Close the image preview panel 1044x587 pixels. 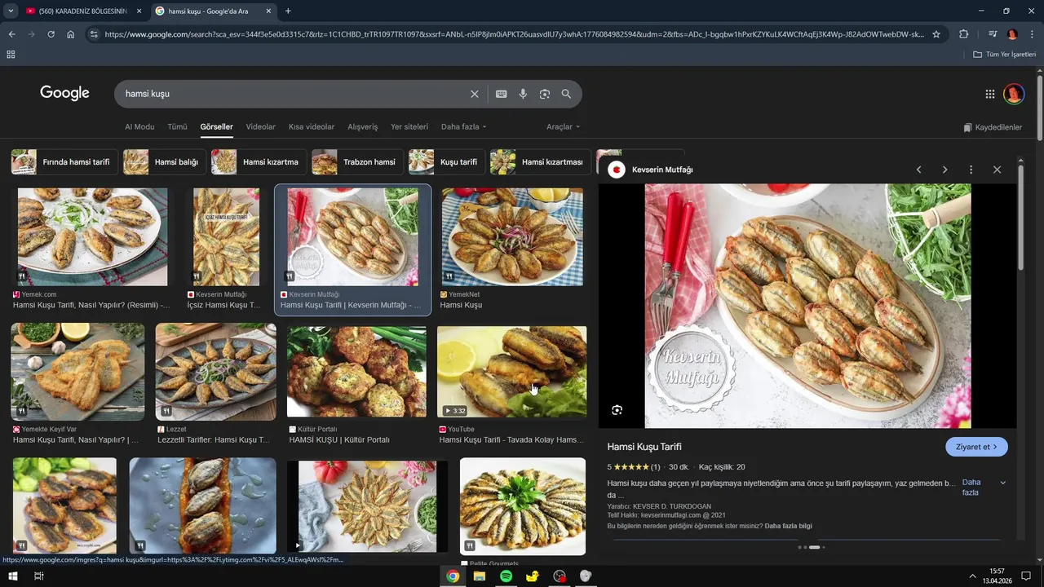point(997,170)
